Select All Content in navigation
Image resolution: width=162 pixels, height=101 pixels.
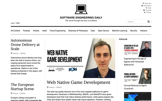(x=15, y=31)
